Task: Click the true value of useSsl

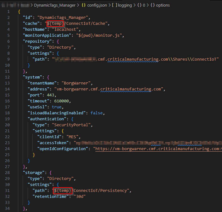Action: (x=57, y=107)
